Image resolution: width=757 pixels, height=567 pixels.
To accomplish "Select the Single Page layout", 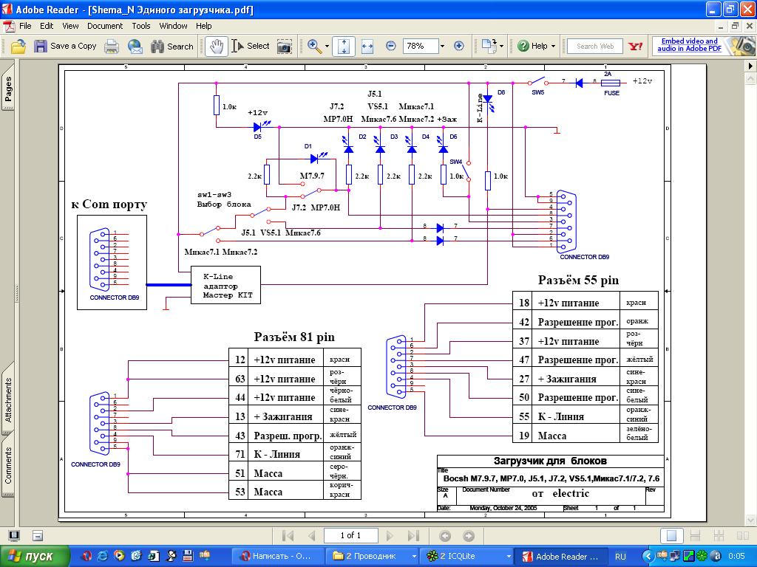I will tap(671, 536).
